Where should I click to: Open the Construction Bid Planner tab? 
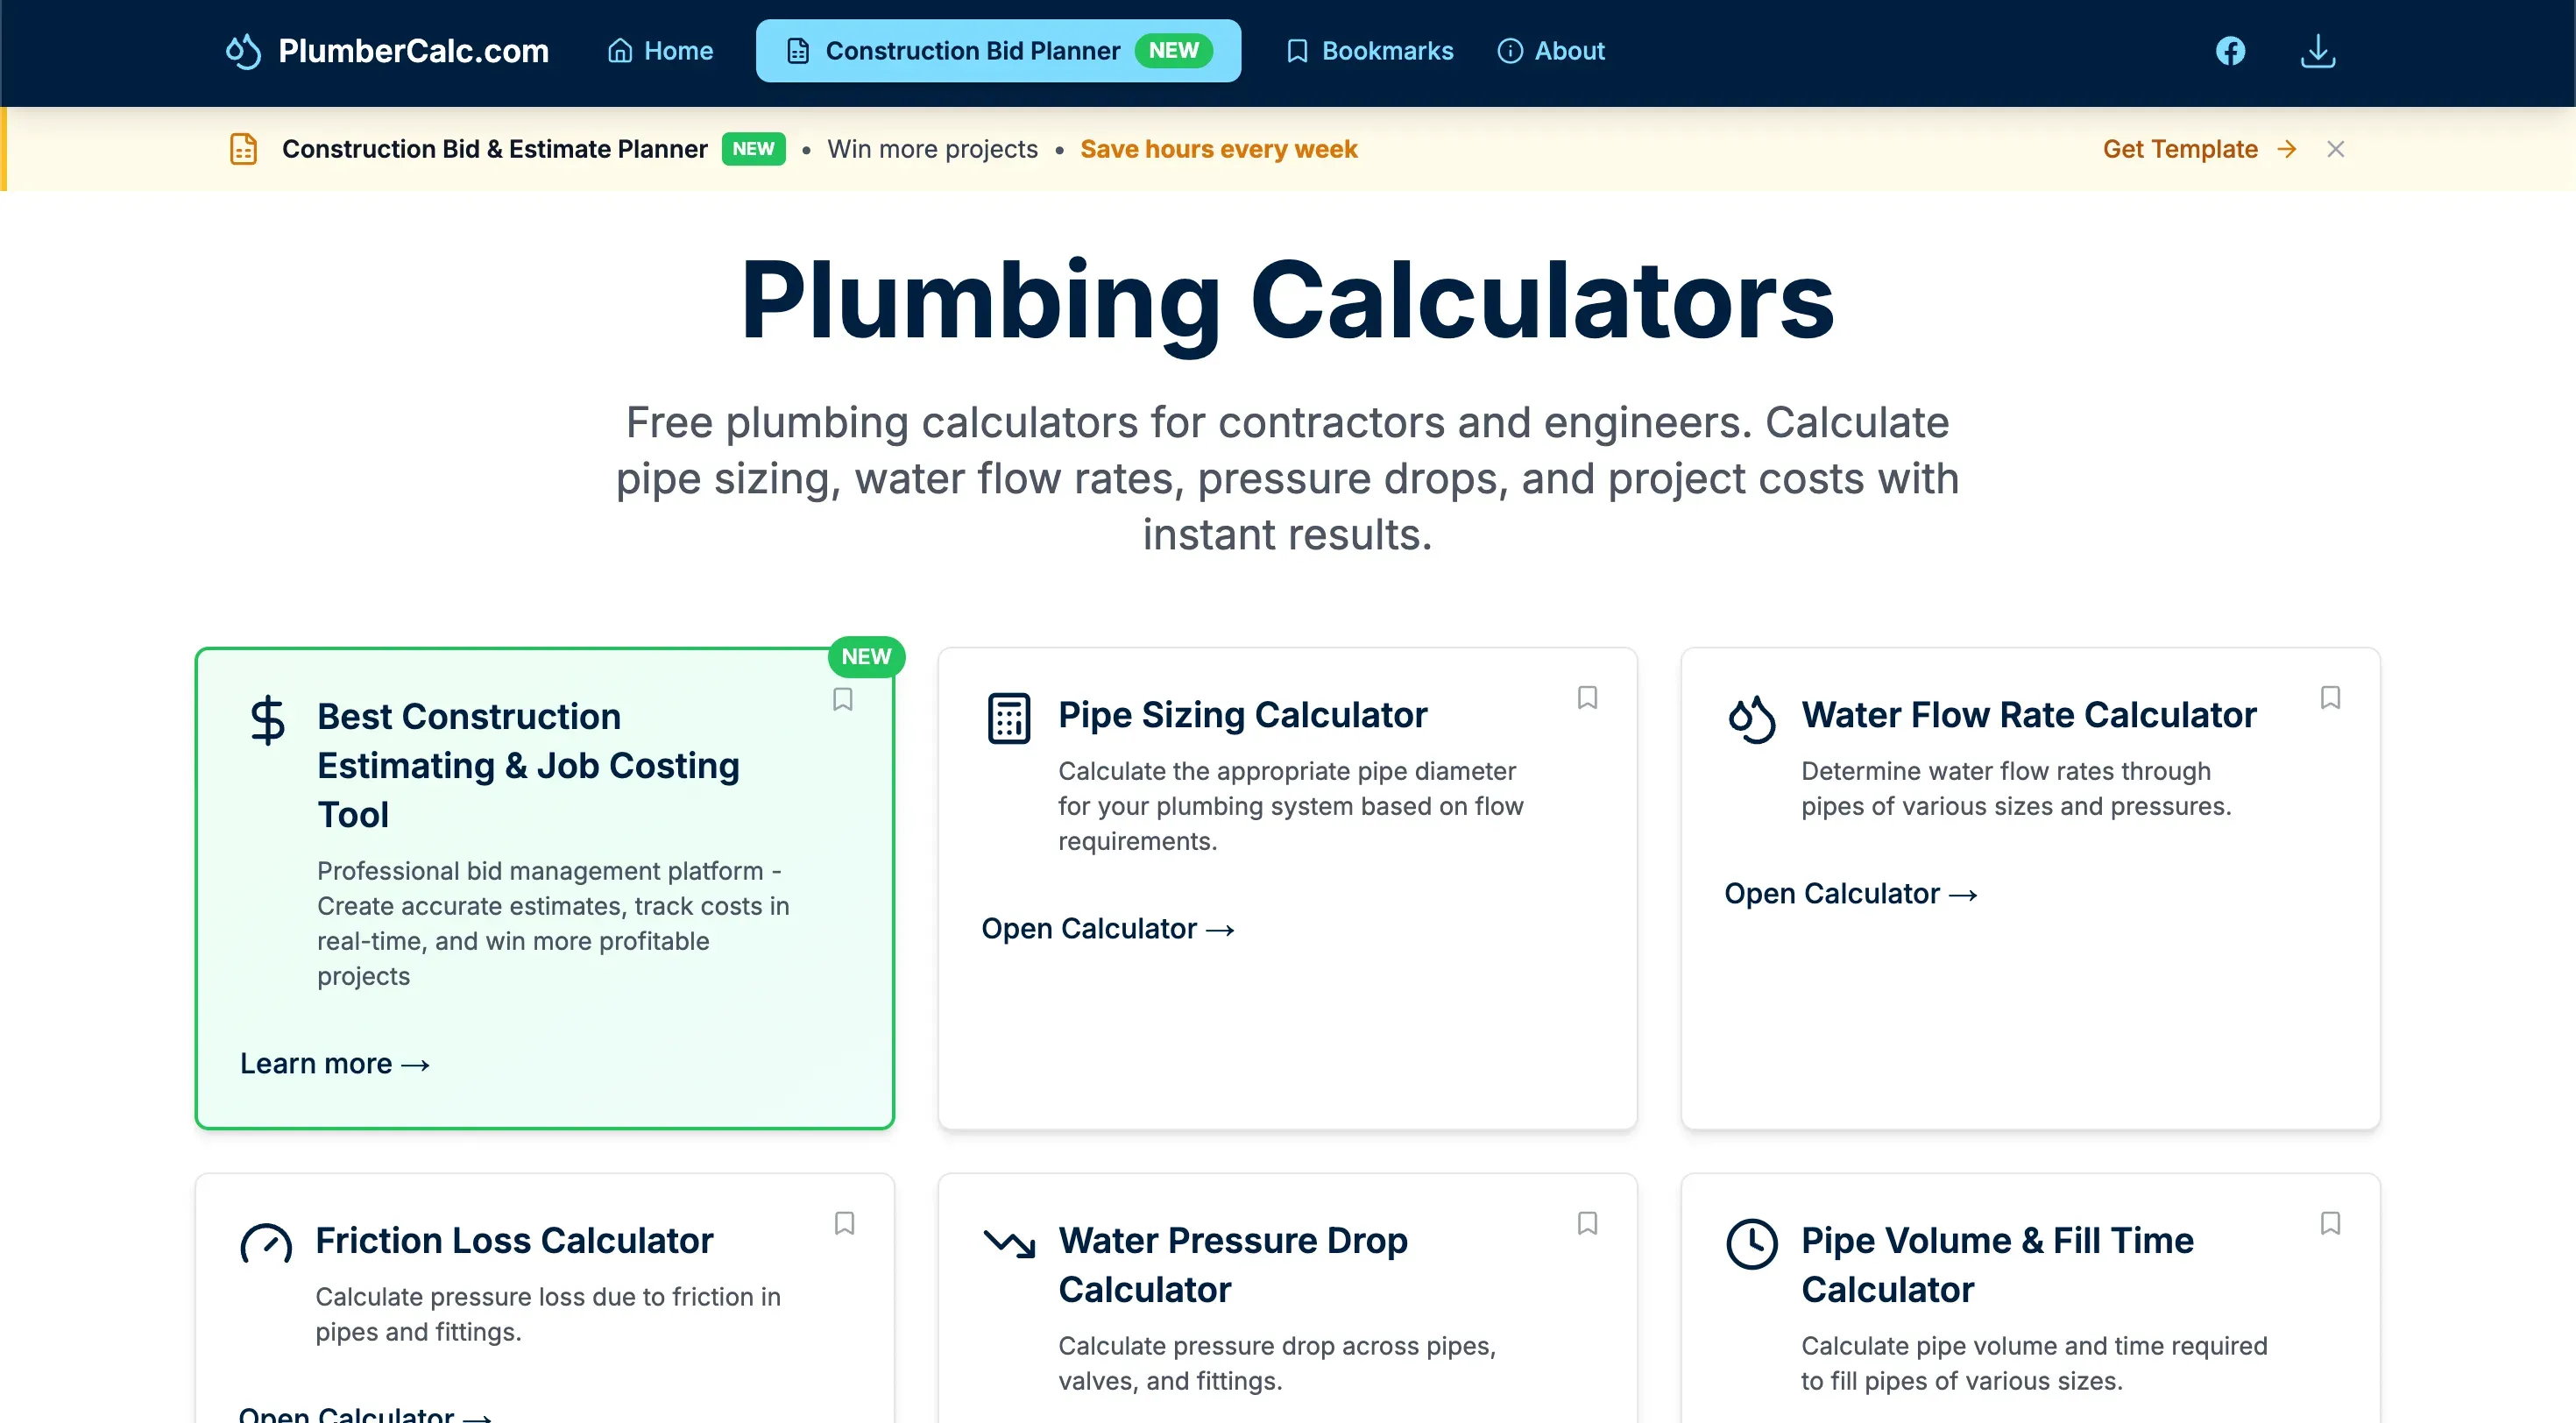[x=998, y=51]
